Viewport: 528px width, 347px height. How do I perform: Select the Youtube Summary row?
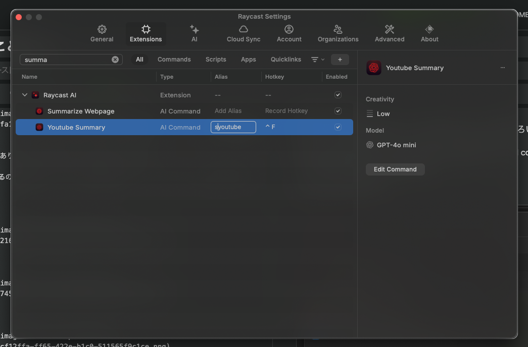pos(184,127)
